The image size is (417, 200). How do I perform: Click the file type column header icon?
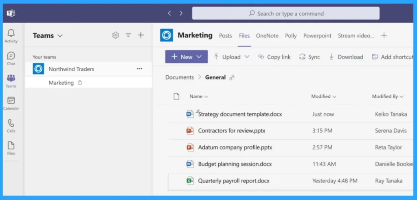coord(176,96)
